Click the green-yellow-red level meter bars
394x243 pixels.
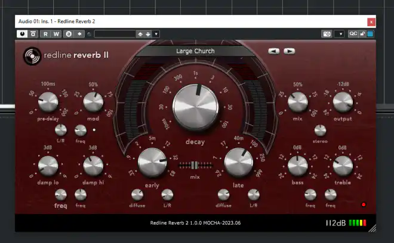coord(358,223)
